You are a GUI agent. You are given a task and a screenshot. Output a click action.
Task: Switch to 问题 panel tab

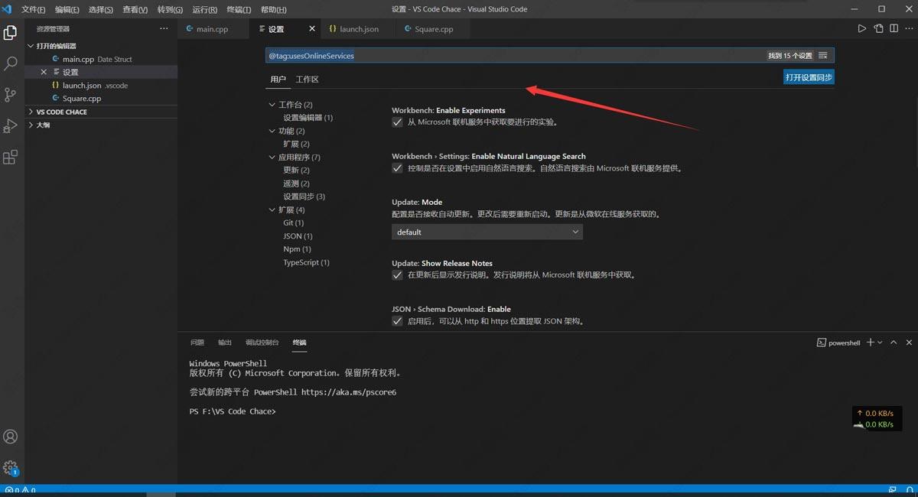pos(197,343)
